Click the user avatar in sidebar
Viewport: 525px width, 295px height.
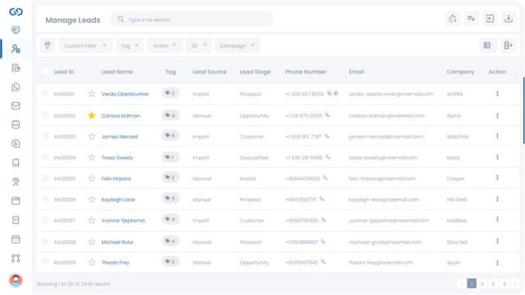point(16,280)
